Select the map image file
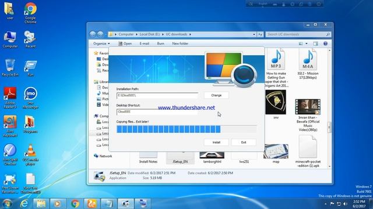The height and width of the screenshot is (209, 373). click(276, 154)
